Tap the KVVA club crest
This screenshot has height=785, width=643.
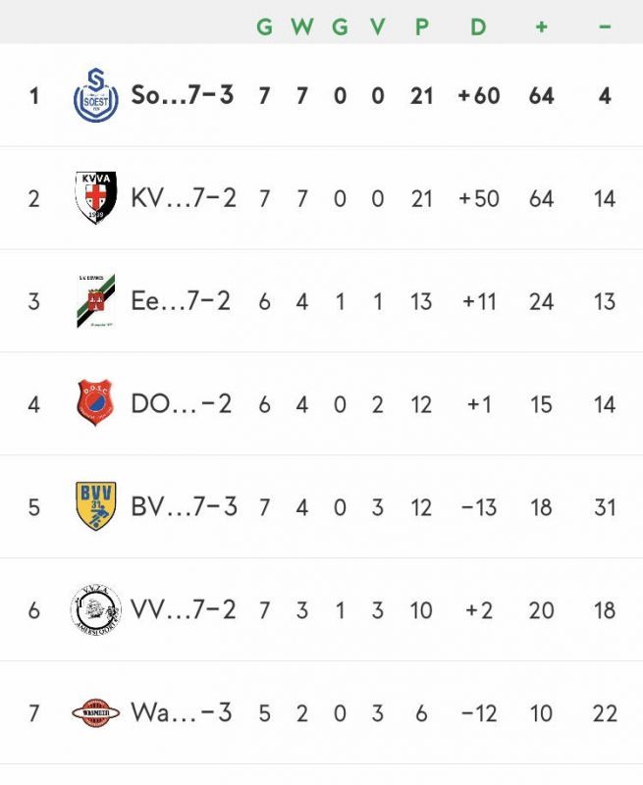pos(95,198)
